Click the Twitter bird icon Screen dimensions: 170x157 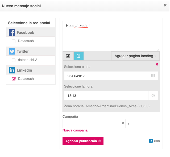[12, 51]
